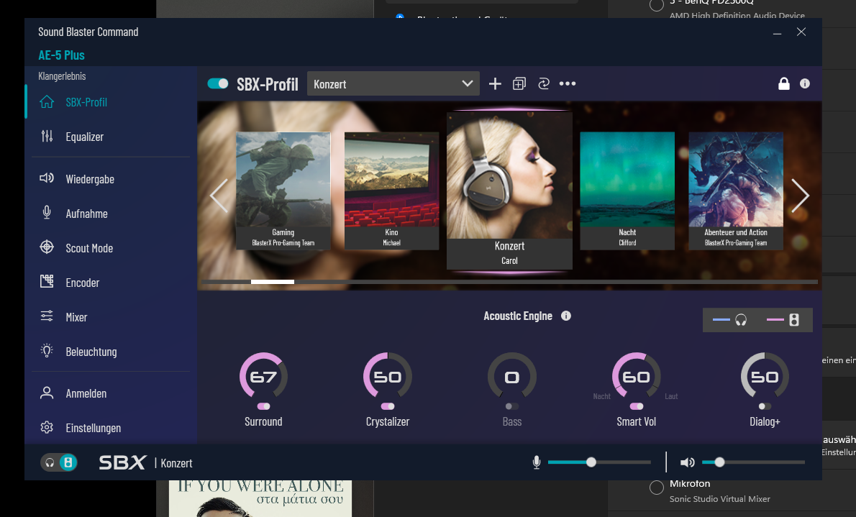Select the Nacht profile thumbnail
This screenshot has height=517, width=856.
(x=627, y=191)
